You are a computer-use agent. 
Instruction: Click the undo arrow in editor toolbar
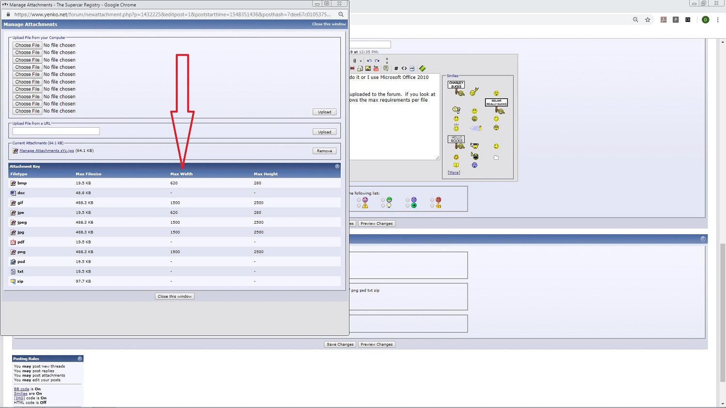tap(369, 61)
